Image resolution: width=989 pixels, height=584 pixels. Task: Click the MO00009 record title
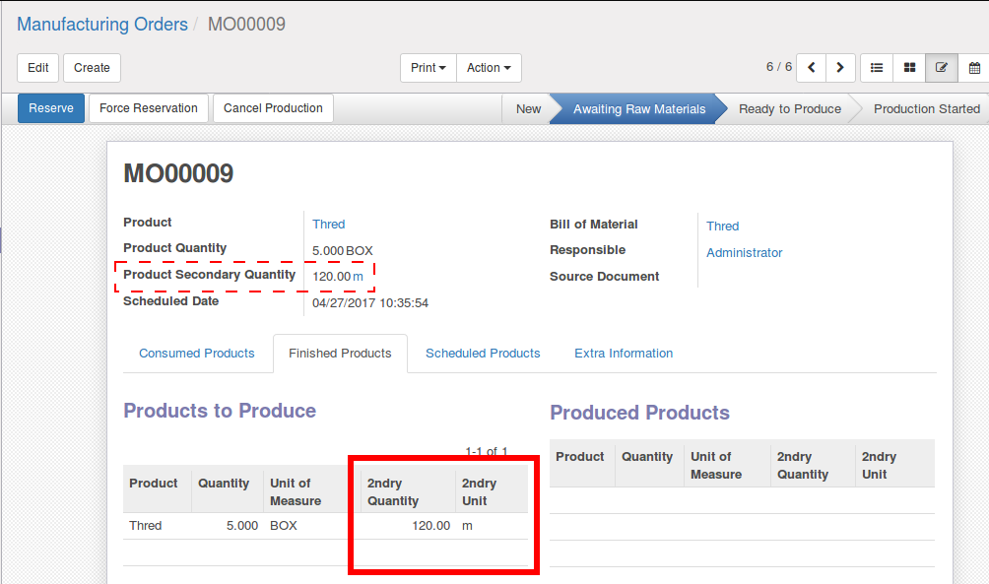click(x=178, y=173)
